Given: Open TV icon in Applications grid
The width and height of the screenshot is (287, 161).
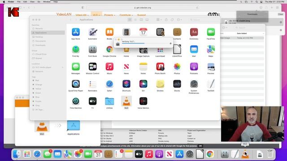Looking at the screenshot, I should point(92,101).
